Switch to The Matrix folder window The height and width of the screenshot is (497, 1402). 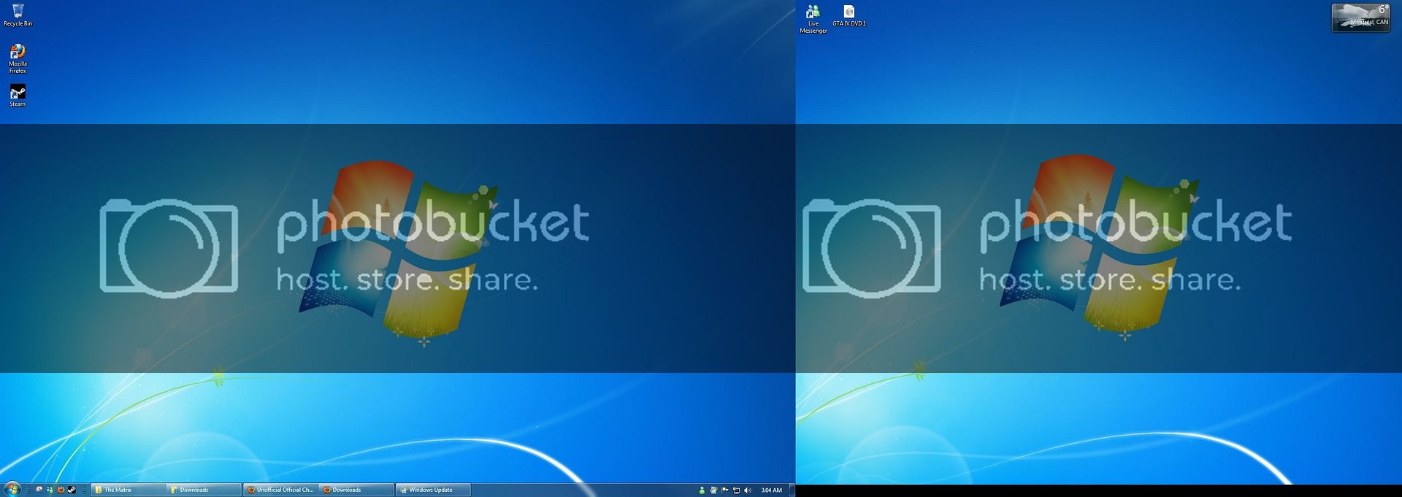point(129,490)
